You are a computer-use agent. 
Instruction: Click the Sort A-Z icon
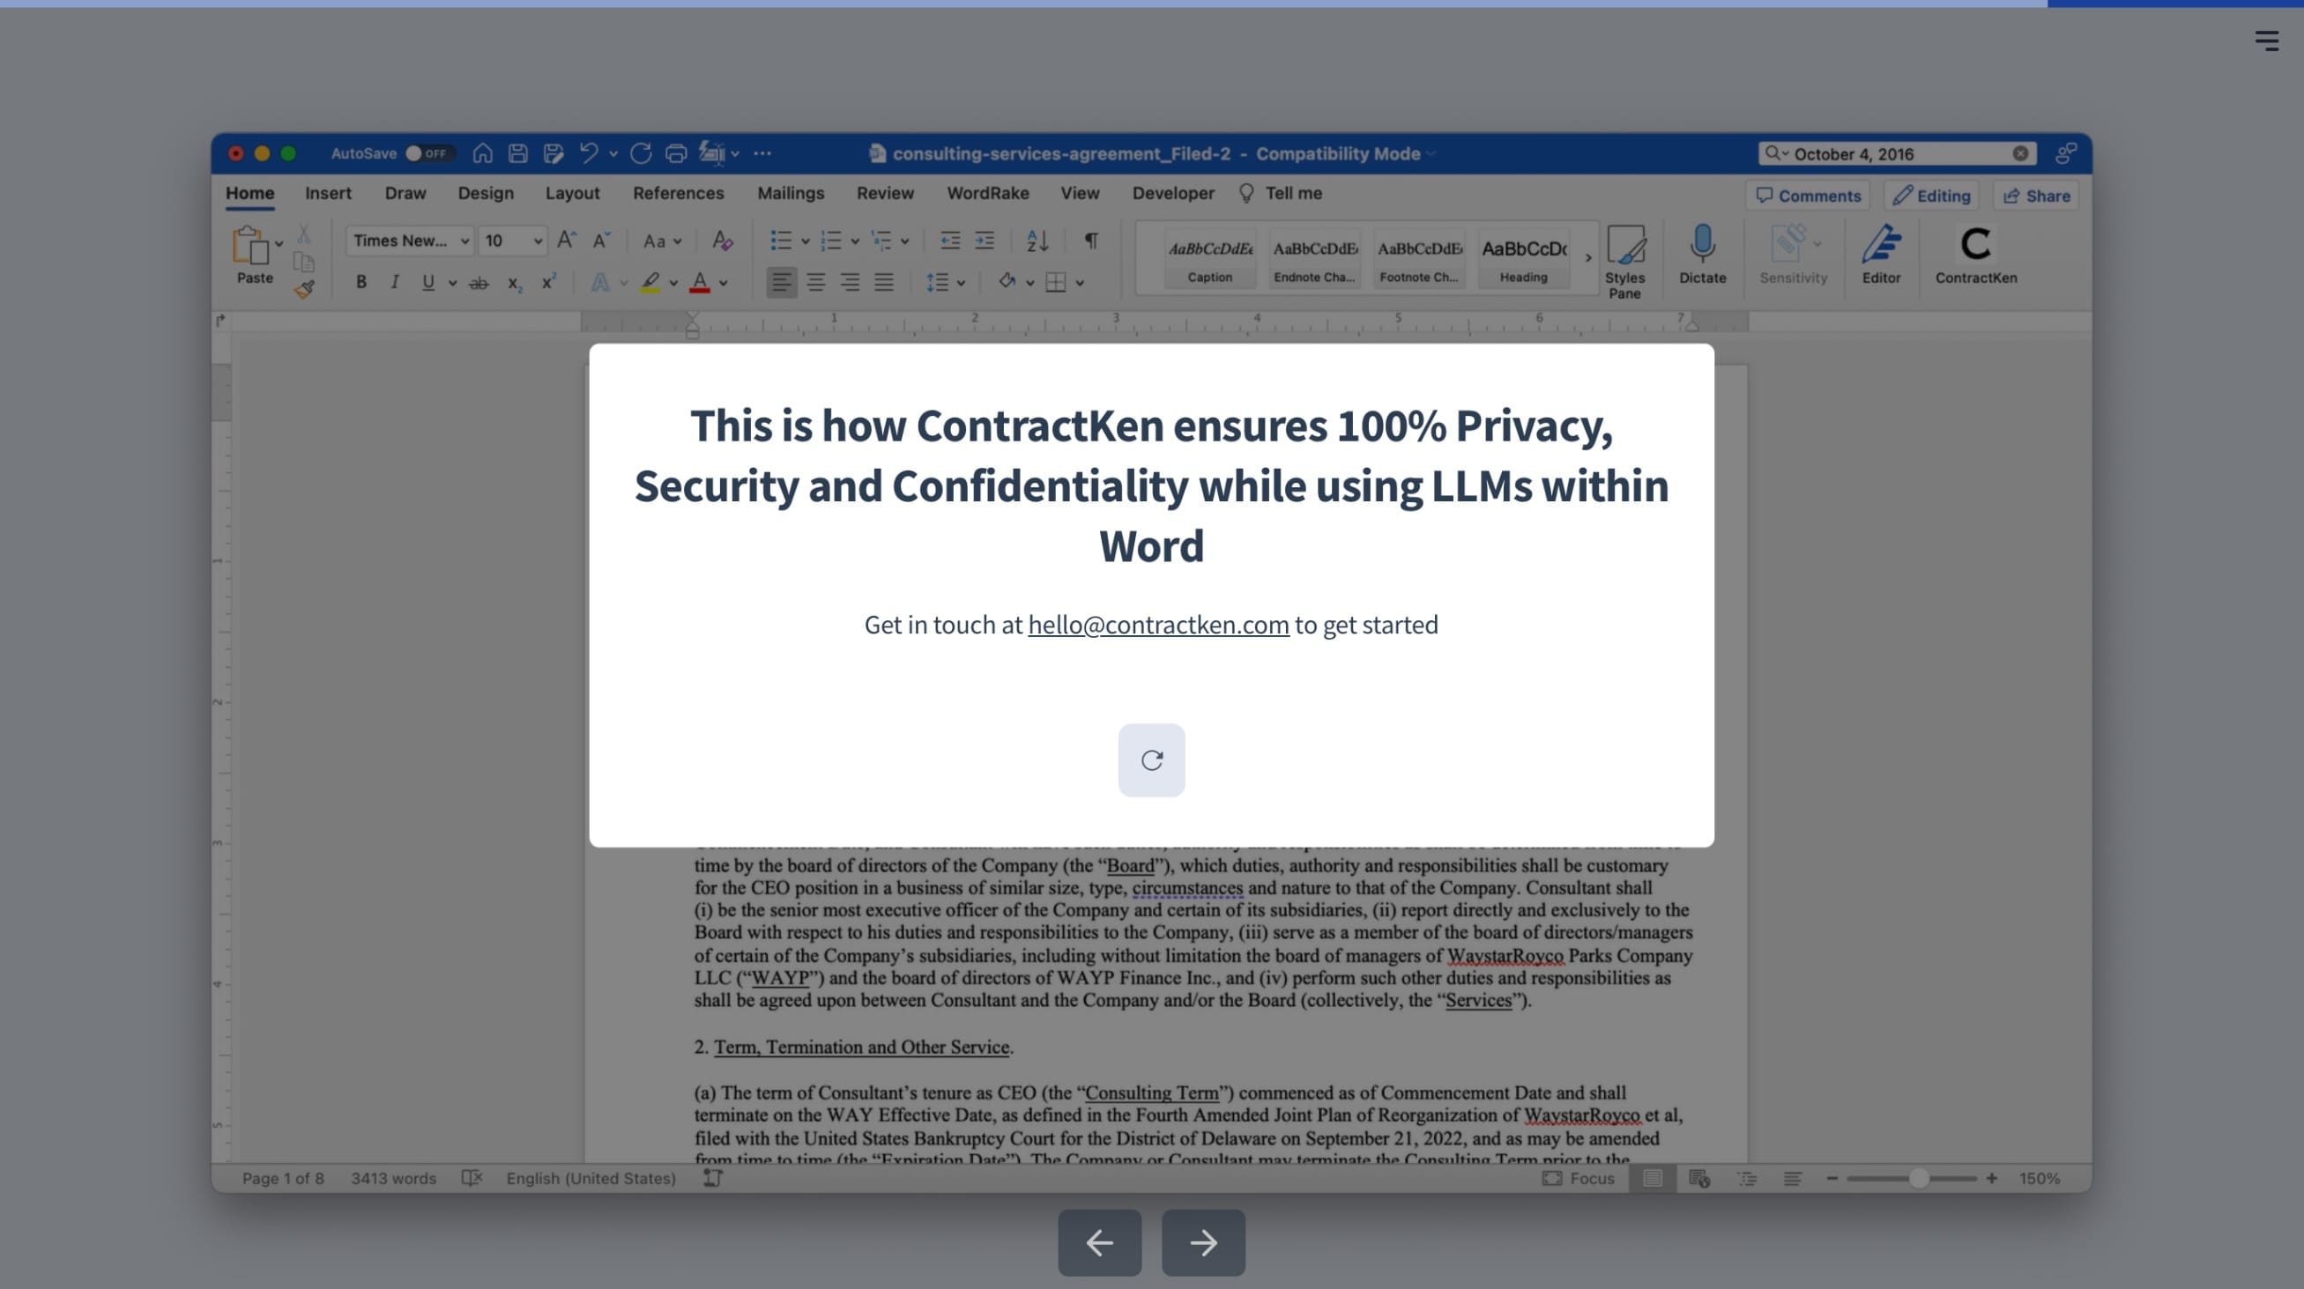(1036, 240)
